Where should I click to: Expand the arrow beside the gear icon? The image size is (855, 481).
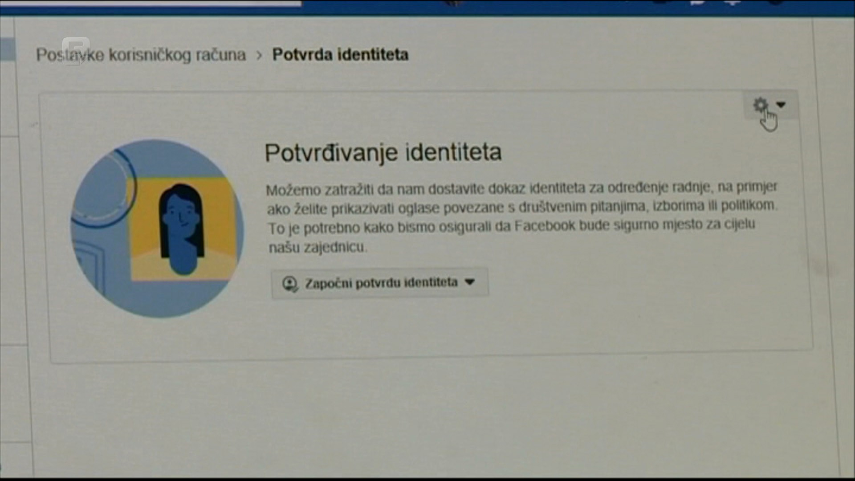(782, 105)
